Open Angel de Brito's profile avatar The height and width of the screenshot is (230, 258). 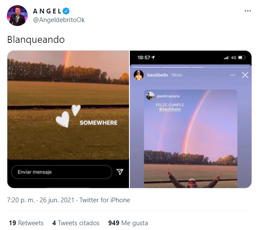[x=17, y=16]
